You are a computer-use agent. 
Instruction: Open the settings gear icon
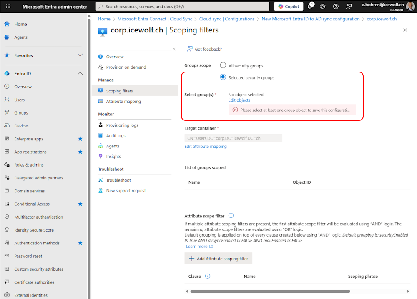point(323,7)
